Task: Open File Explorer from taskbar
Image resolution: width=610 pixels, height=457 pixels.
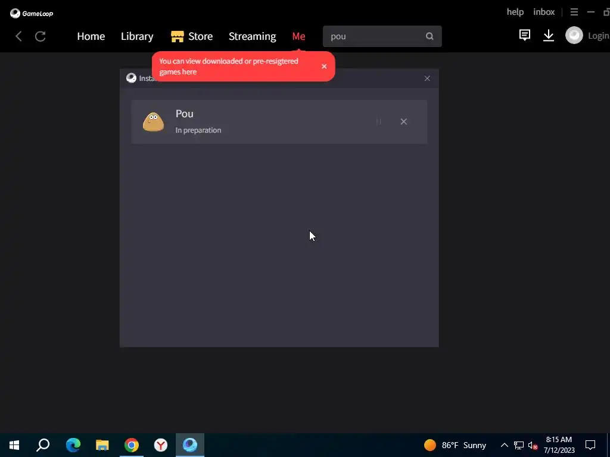Action: pyautogui.click(x=102, y=445)
